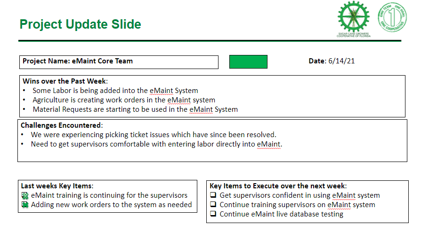Screen dimensions: 421x232
Task: Click bullet Agriculture is creating work orders
Action: [x=124, y=100]
